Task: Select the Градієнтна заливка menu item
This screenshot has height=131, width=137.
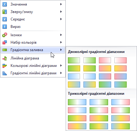Action: (33, 50)
